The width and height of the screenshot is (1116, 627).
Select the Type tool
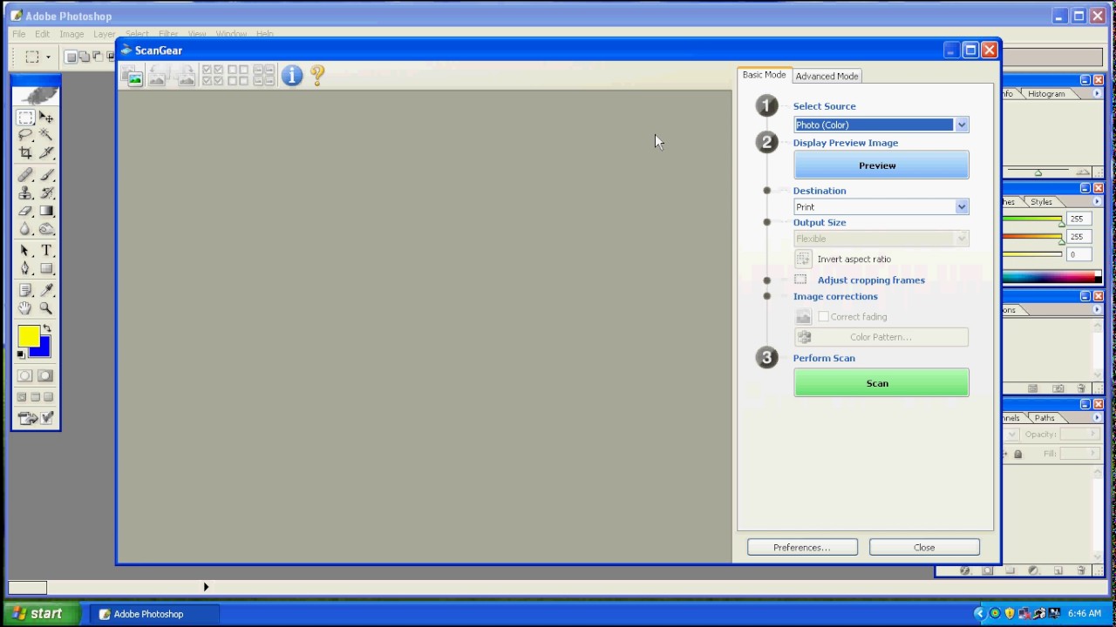click(46, 251)
